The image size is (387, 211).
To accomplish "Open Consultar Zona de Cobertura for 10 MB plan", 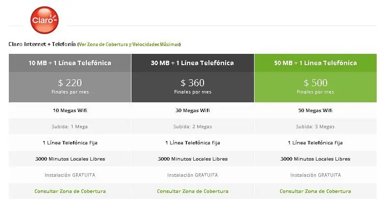I will click(x=70, y=191).
